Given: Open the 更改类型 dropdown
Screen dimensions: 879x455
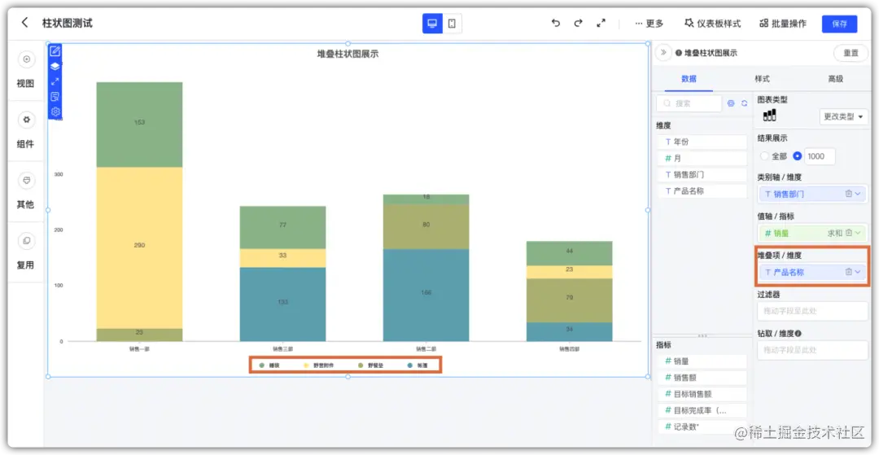Looking at the screenshot, I should click(x=843, y=116).
